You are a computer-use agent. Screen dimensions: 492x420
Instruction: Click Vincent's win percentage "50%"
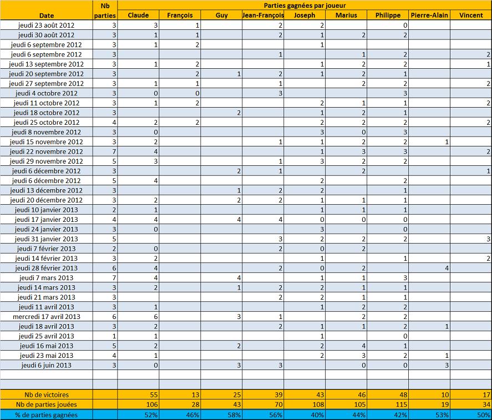click(x=471, y=415)
